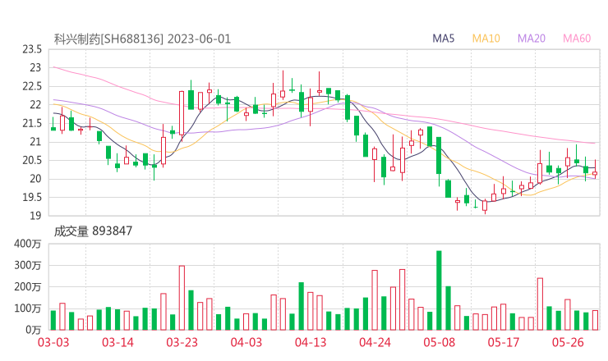Click the 05-26 date axis label
608x361 pixels.
pyautogui.click(x=568, y=342)
